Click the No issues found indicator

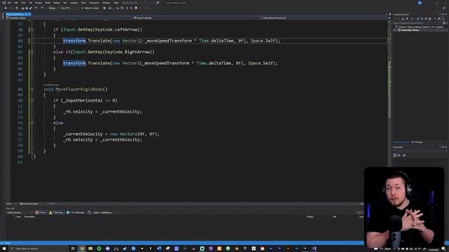point(29,204)
